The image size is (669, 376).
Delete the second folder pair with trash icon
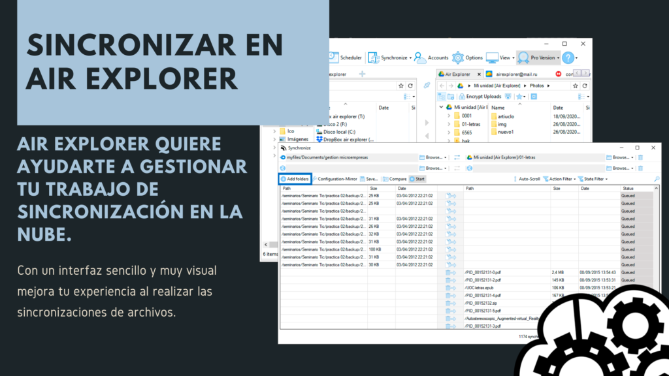640,168
